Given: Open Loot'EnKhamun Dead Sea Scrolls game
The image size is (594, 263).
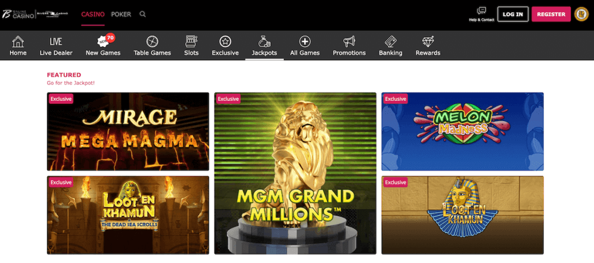Looking at the screenshot, I should 128,215.
